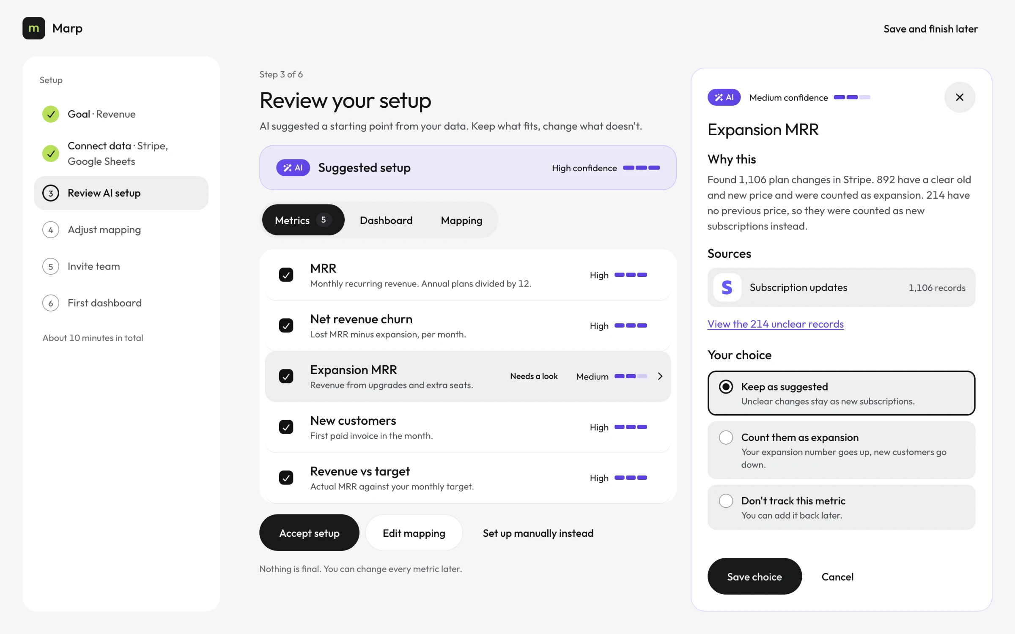1015x634 pixels.
Task: Open View the 214 unclear records link
Action: click(775, 324)
